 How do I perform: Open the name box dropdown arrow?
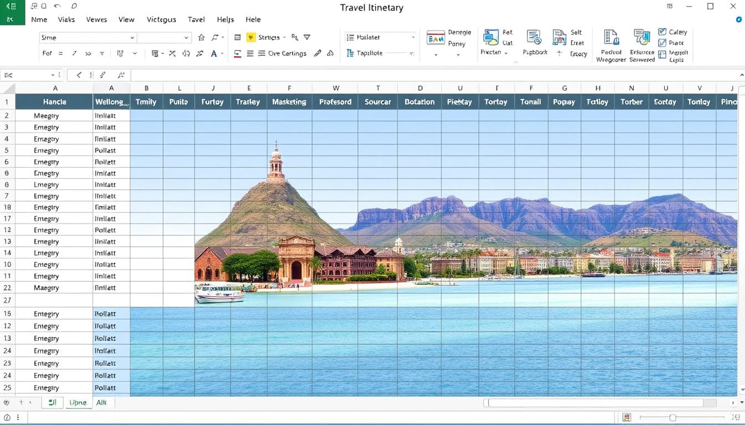(x=53, y=75)
